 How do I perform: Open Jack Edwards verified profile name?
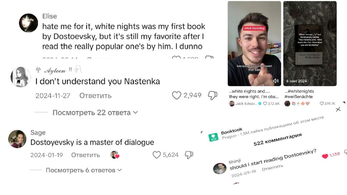pos(246,104)
